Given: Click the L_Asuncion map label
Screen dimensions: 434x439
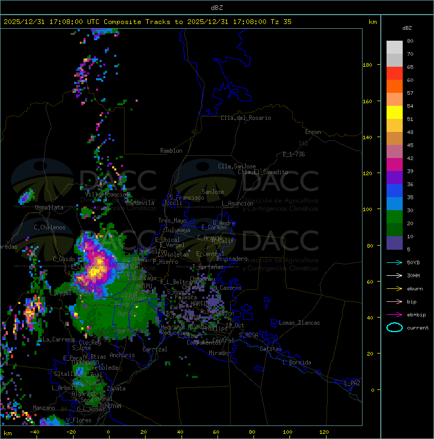Looking at the screenshot, I should pyautogui.click(x=237, y=203).
